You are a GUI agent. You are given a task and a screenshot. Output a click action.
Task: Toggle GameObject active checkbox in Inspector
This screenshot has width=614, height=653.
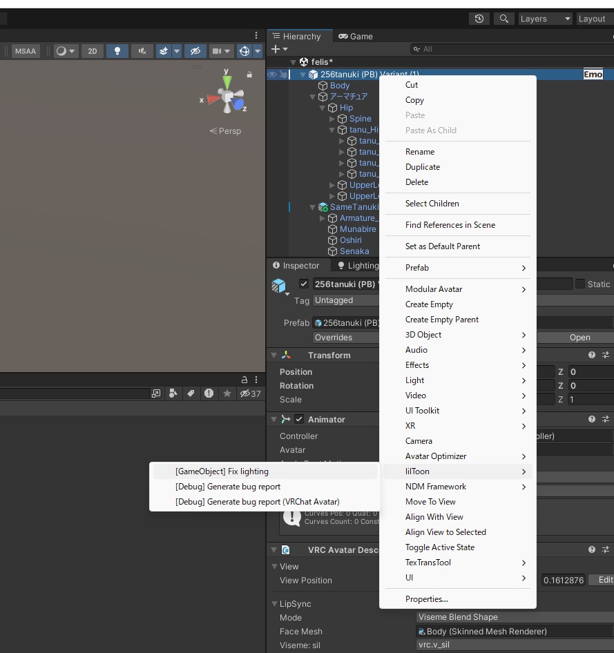tap(304, 284)
